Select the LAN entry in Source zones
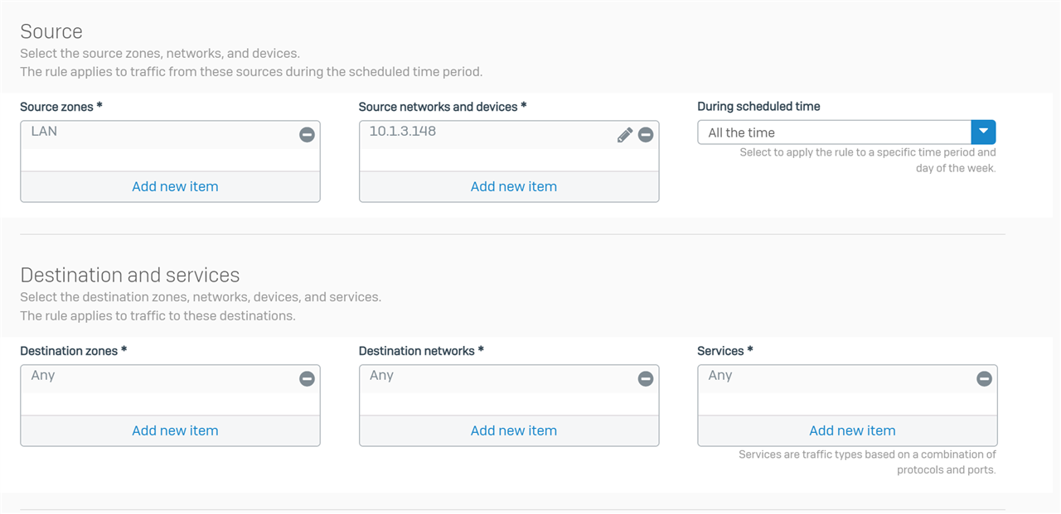Image resolution: width=1061 pixels, height=514 pixels. [x=170, y=135]
